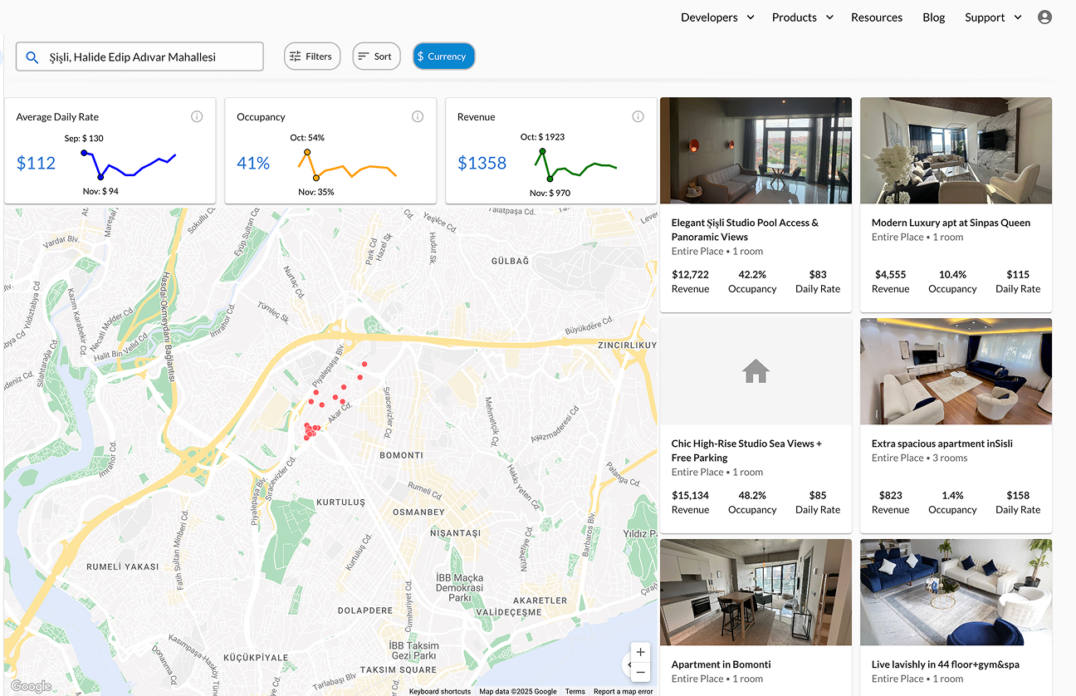Viewport: 1076px width, 696px height.
Task: Open the Sort options button
Action: pos(376,56)
